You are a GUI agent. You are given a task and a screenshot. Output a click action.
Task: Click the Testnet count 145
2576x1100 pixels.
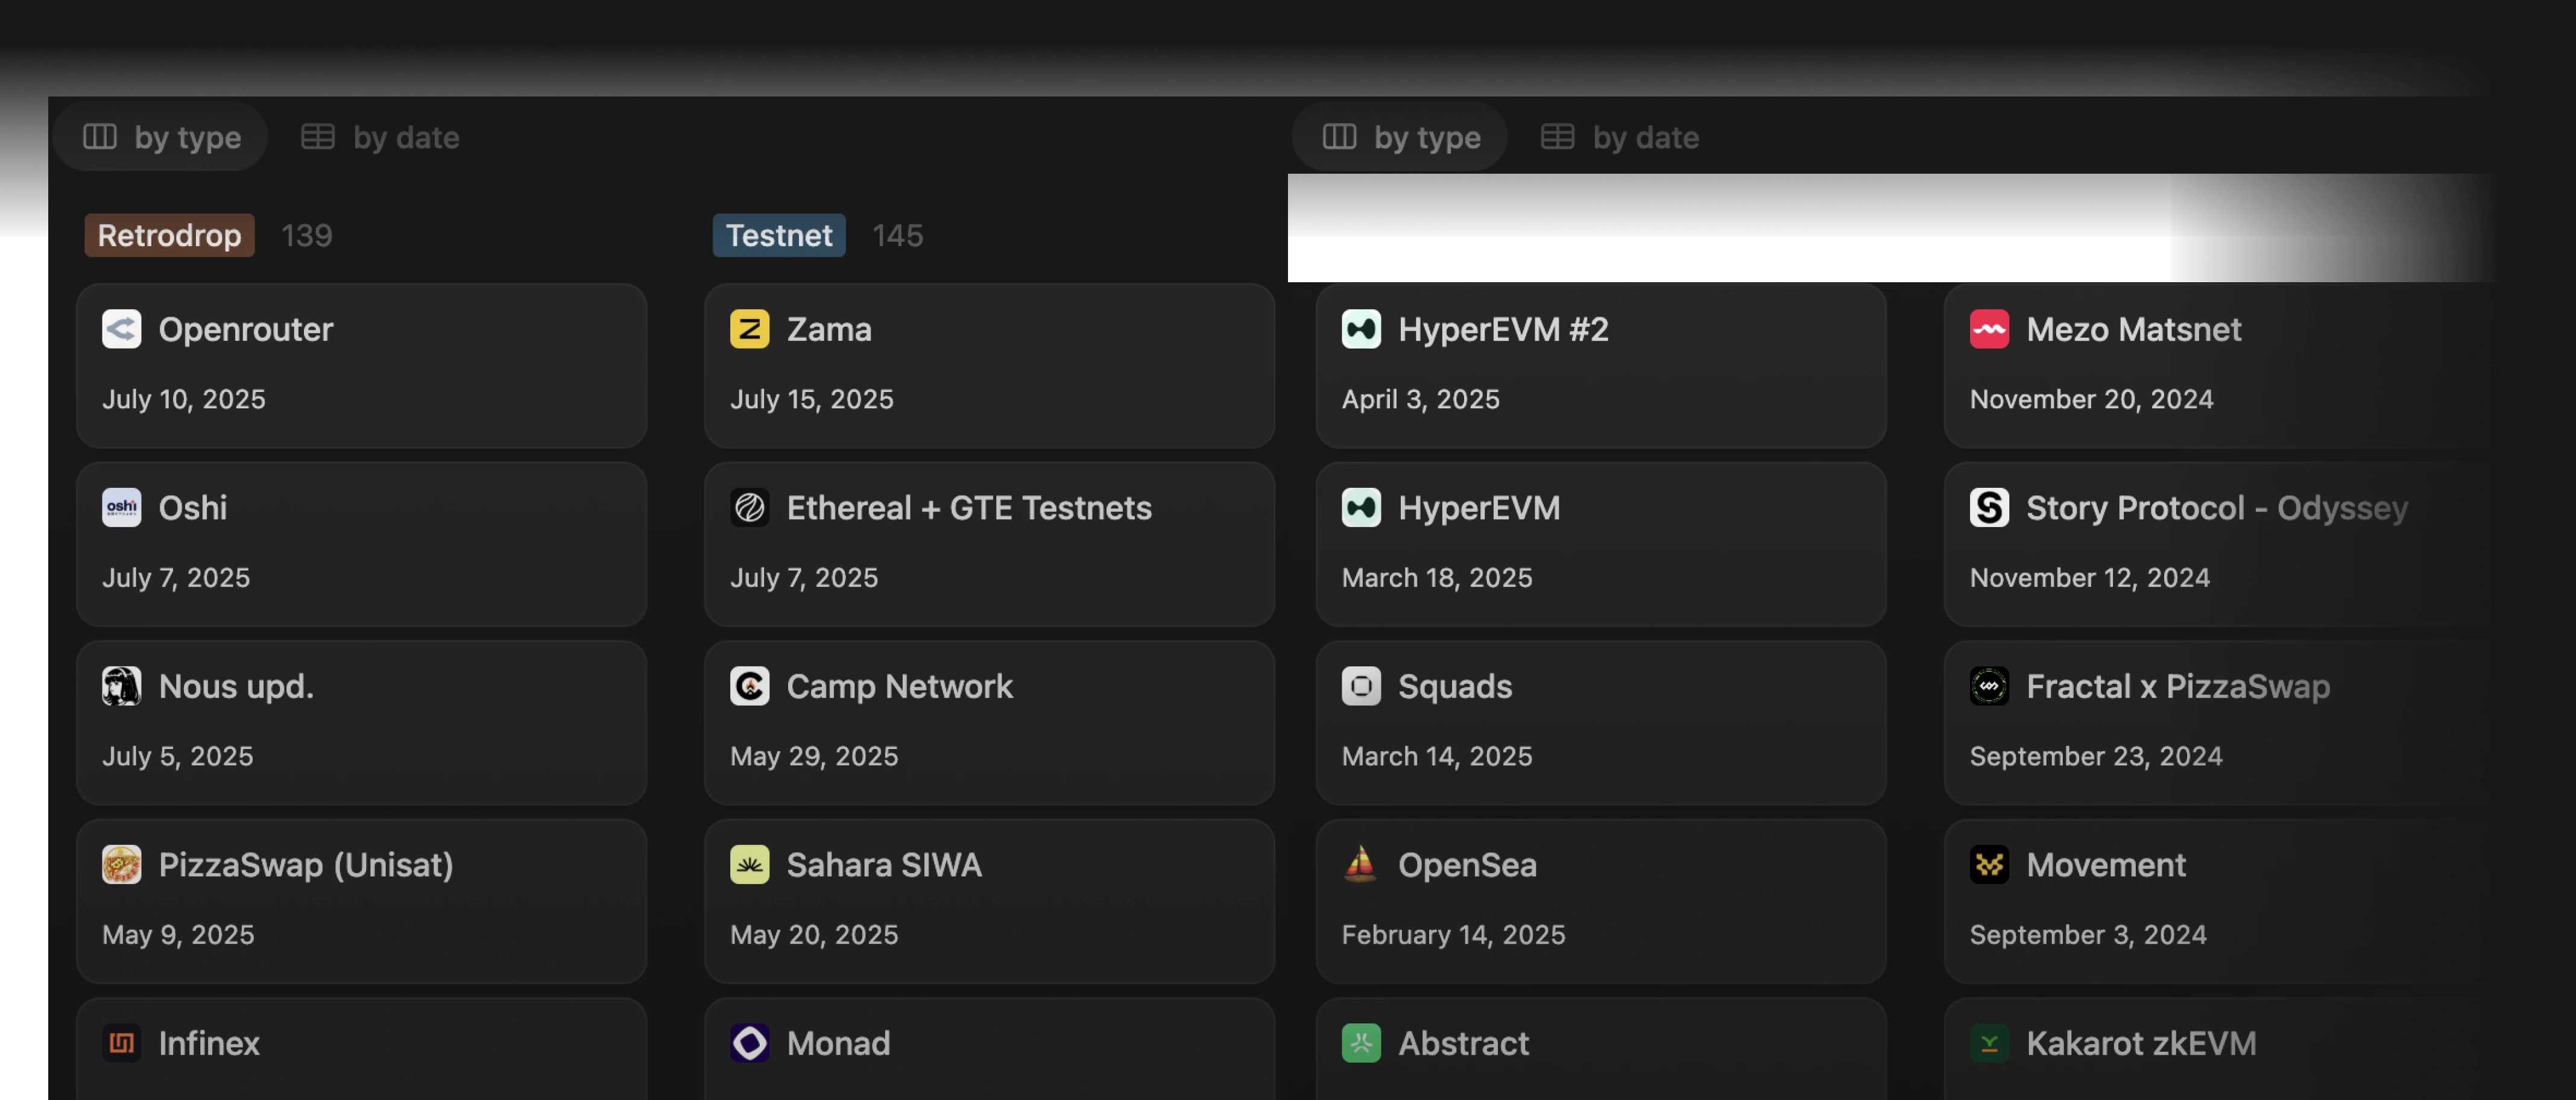point(898,235)
